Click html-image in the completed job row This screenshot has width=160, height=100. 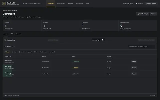(8, 60)
